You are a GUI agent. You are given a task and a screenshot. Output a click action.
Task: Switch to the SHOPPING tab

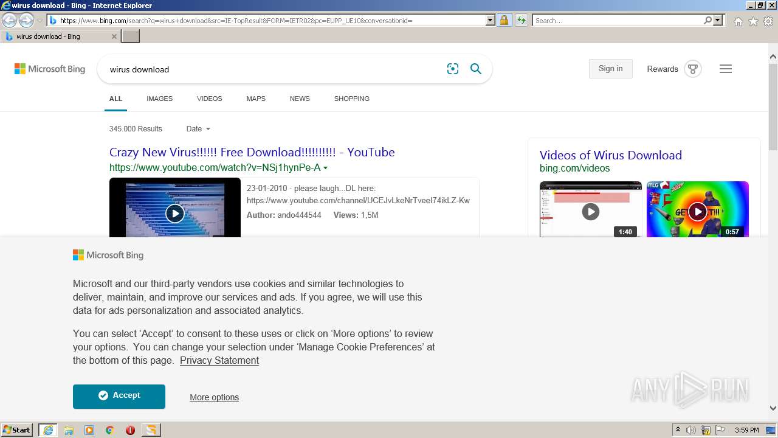point(351,99)
